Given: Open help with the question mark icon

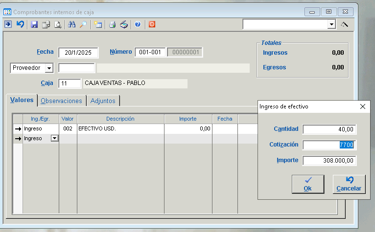Looking at the screenshot, I should coord(138,24).
